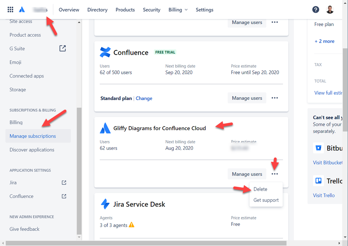Click the sidebar scrollbar up arrow
The width and height of the screenshot is (348, 246).
(x=79, y=22)
